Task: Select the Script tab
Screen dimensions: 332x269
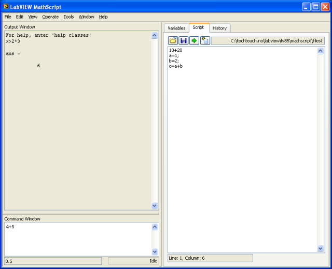Action: [x=198, y=27]
